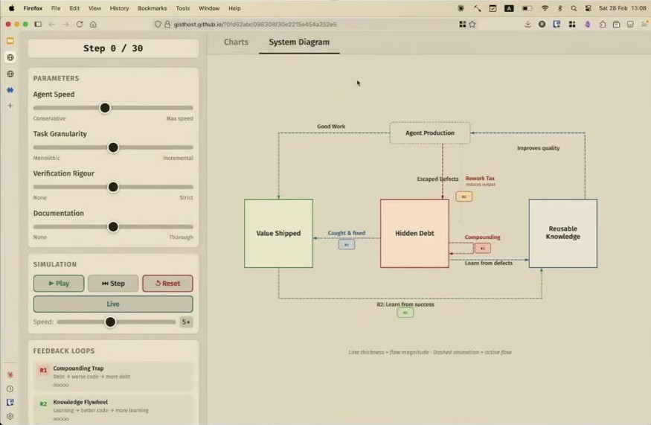The image size is (651, 425).
Task: Open the Tools menu
Action: click(183, 8)
